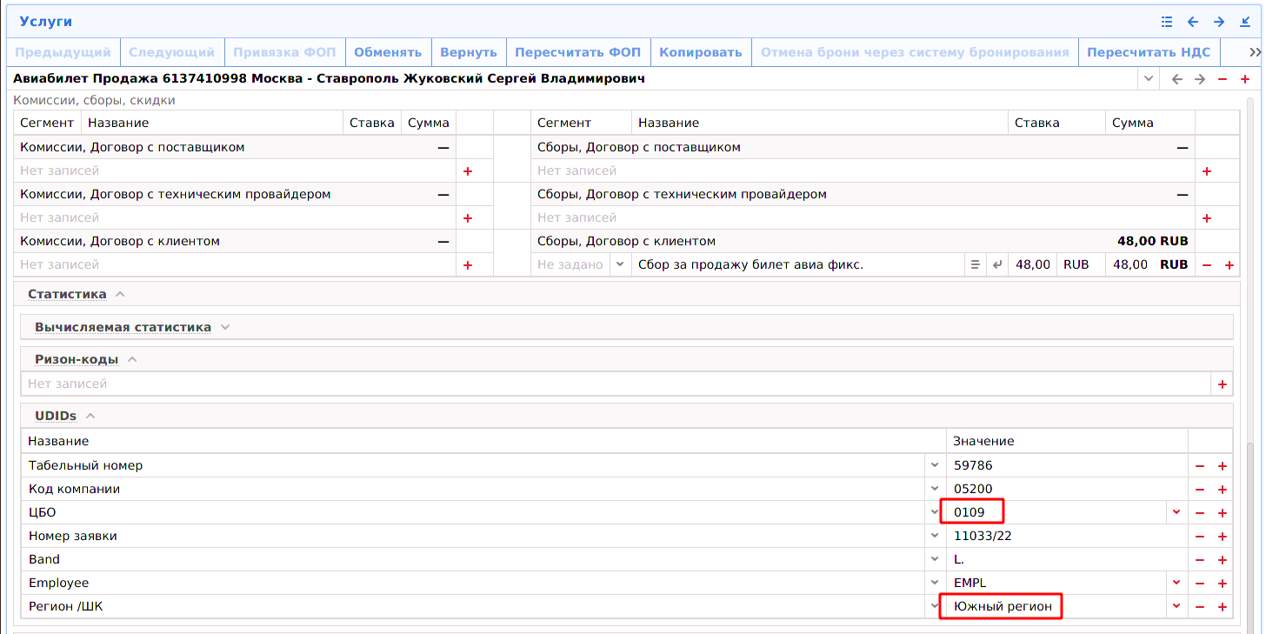This screenshot has height=634, width=1266.
Task: Open the list view icon in Услуги header
Action: pyautogui.click(x=1167, y=22)
